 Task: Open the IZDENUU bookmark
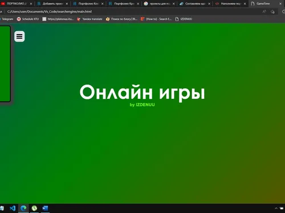point(184,19)
